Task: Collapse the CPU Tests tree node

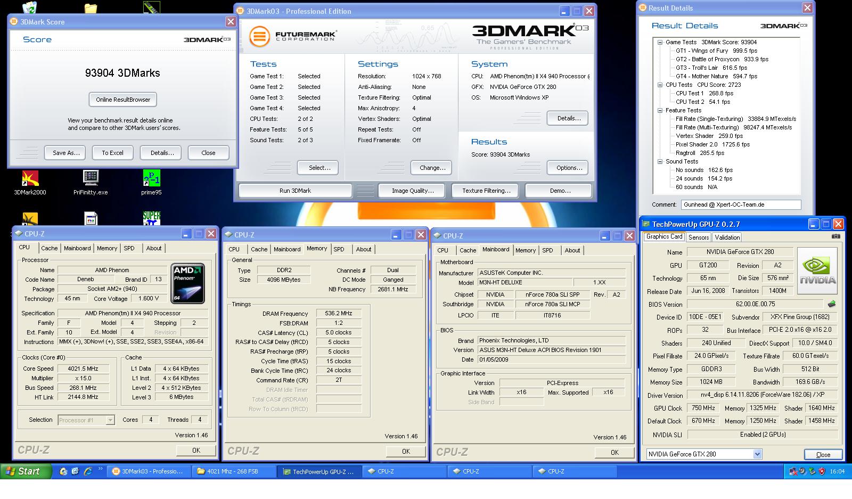Action: point(660,85)
